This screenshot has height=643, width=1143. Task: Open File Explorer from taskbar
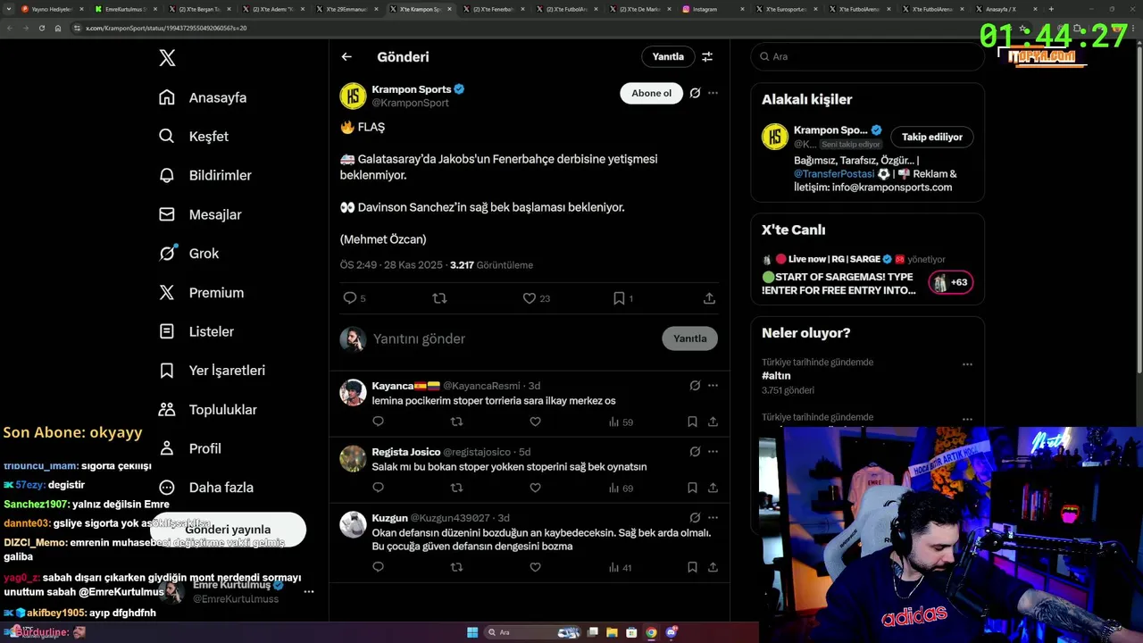point(612,632)
